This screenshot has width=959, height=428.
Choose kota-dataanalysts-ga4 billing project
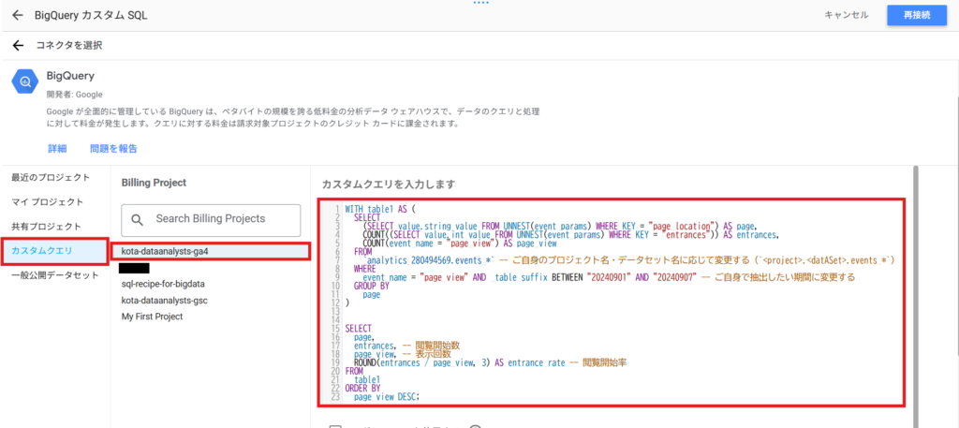[211, 251]
